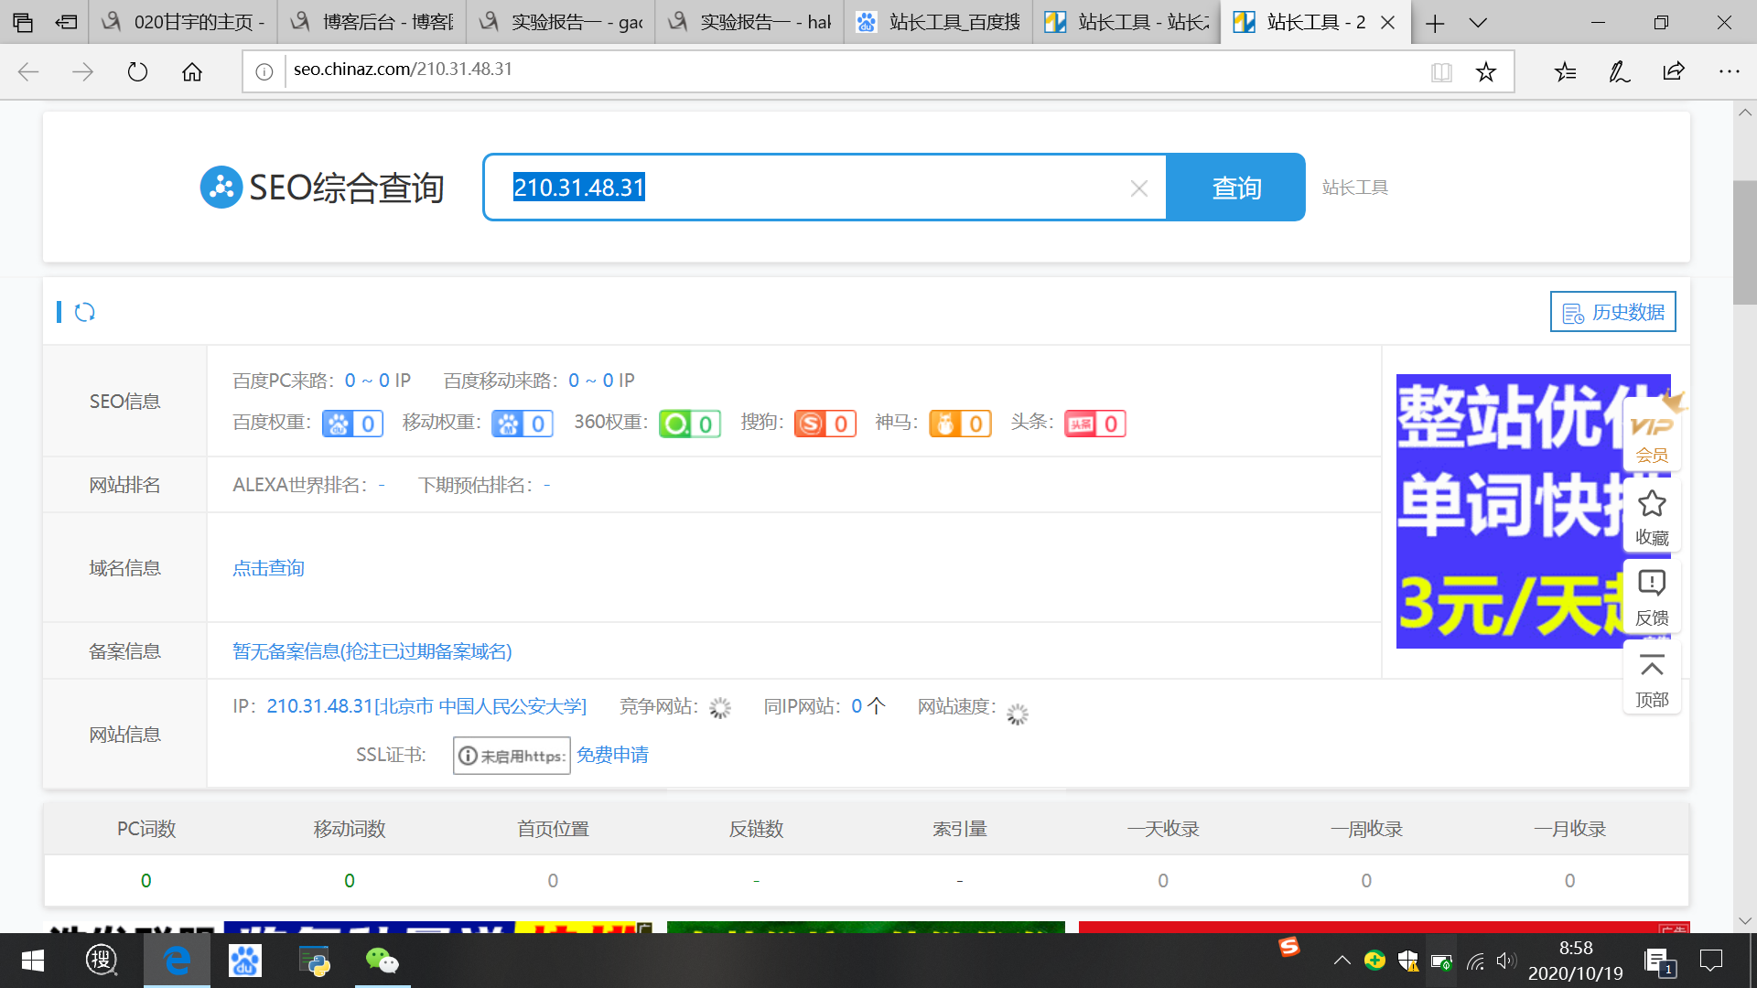1757x988 pixels.
Task: Toggle the browser reading view icon
Action: click(1441, 72)
